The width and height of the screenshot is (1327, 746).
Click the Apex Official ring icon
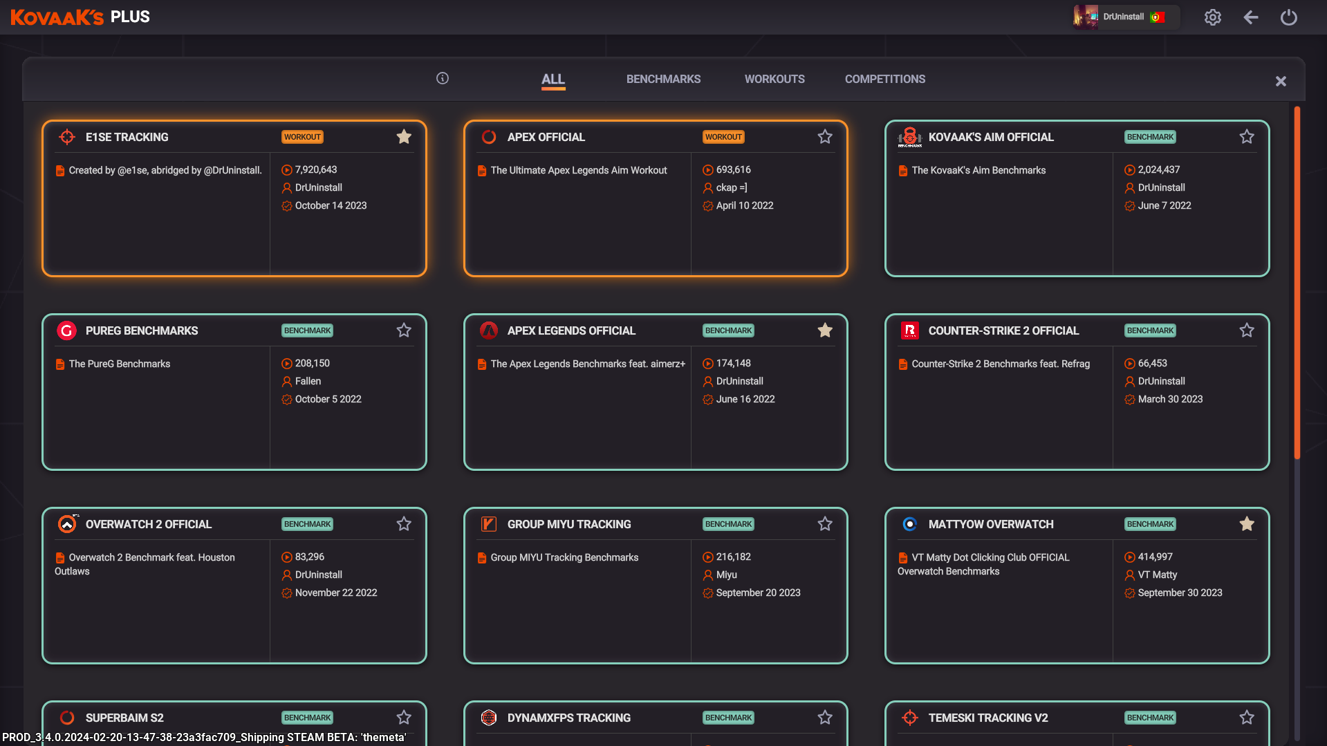click(489, 137)
